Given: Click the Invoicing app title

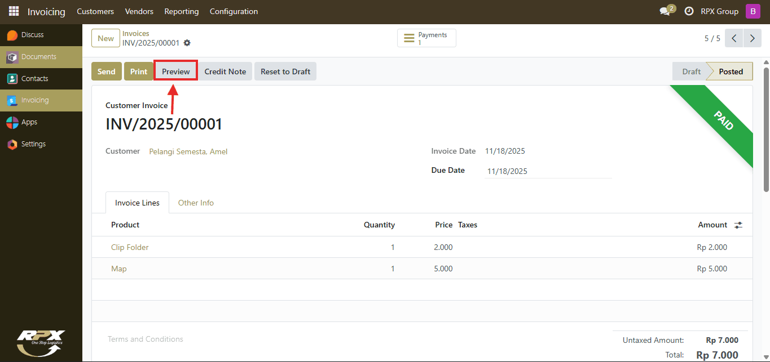Looking at the screenshot, I should click(x=46, y=11).
